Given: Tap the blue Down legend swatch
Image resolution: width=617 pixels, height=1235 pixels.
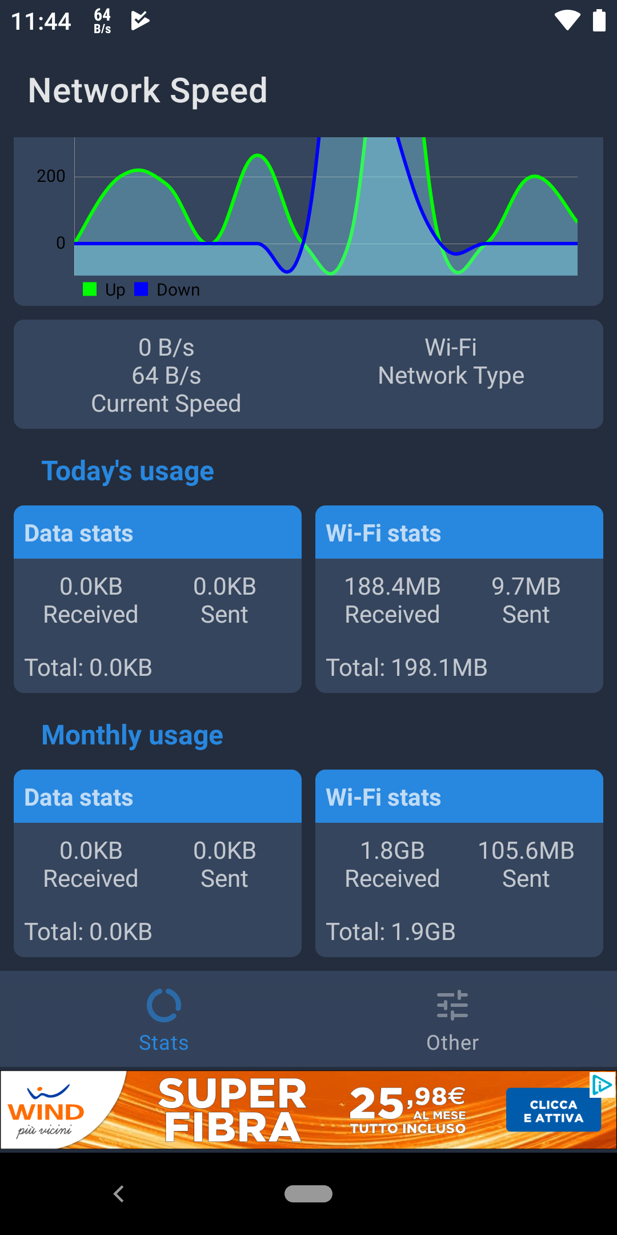Looking at the screenshot, I should [141, 289].
